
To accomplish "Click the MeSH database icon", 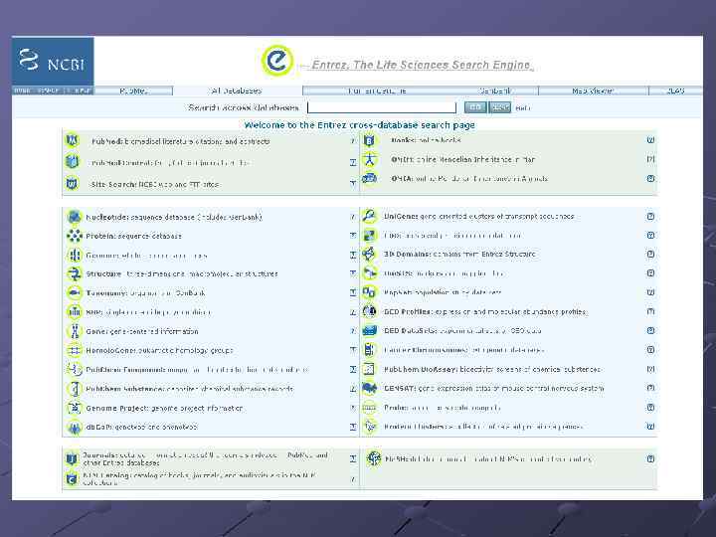I will (374, 458).
